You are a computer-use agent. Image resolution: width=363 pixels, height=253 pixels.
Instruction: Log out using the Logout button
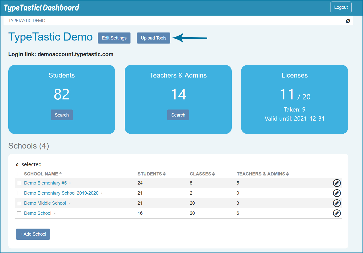coord(341,7)
